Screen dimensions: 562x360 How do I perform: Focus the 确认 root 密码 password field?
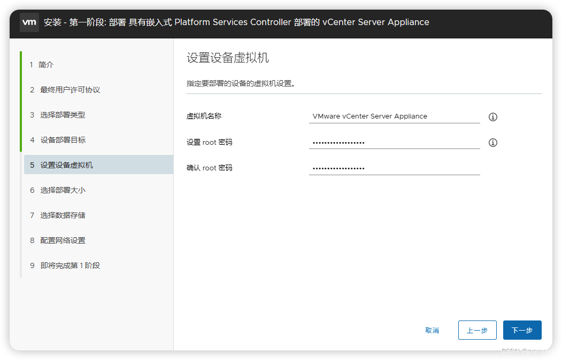point(394,168)
